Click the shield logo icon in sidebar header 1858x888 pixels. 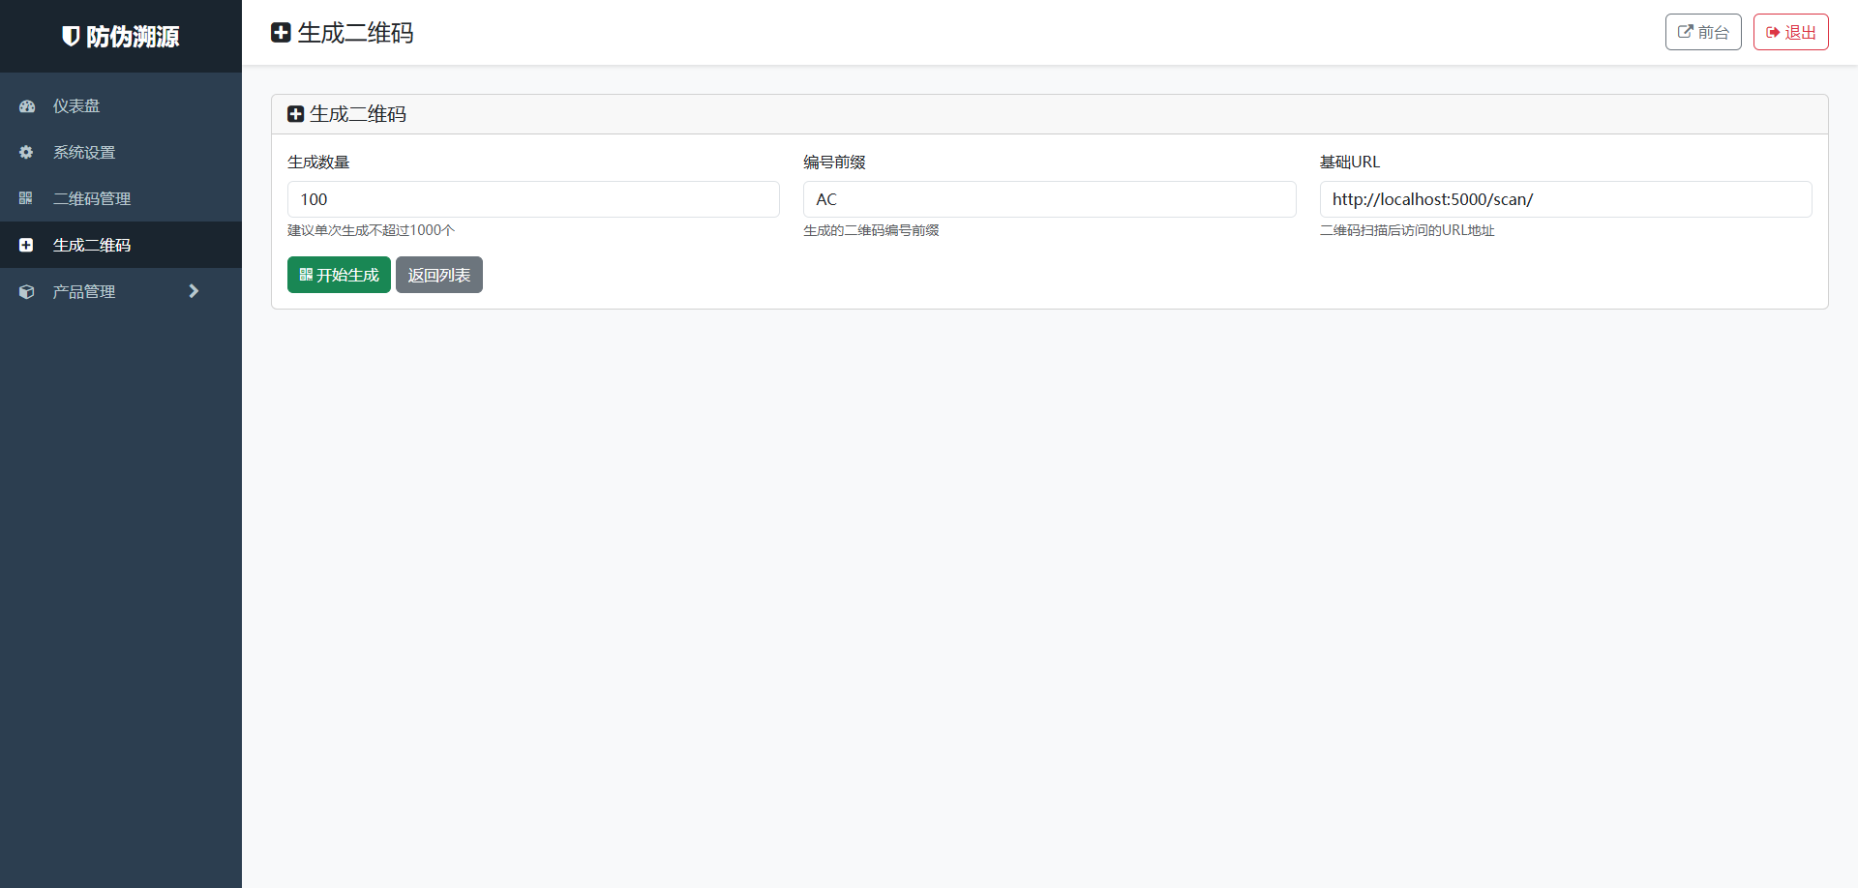pos(71,37)
